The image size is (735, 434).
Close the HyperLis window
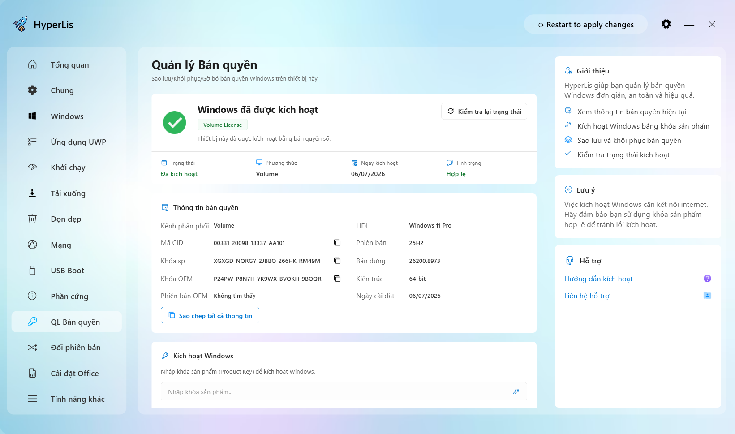(x=712, y=25)
